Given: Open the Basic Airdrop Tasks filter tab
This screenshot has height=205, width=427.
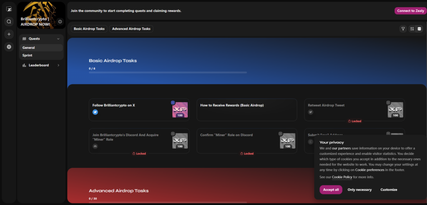Looking at the screenshot, I should click(x=89, y=29).
